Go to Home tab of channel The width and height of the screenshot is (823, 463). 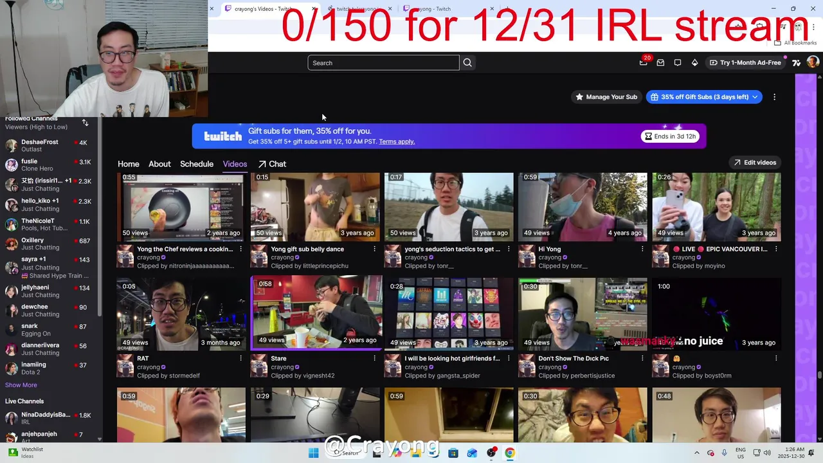pos(129,164)
